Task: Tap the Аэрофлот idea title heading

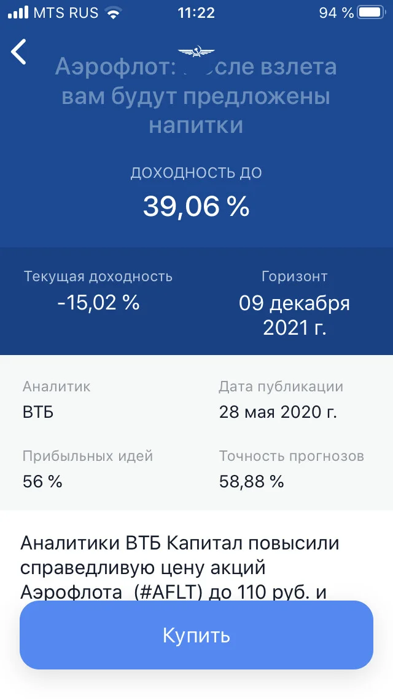Action: pos(196,96)
